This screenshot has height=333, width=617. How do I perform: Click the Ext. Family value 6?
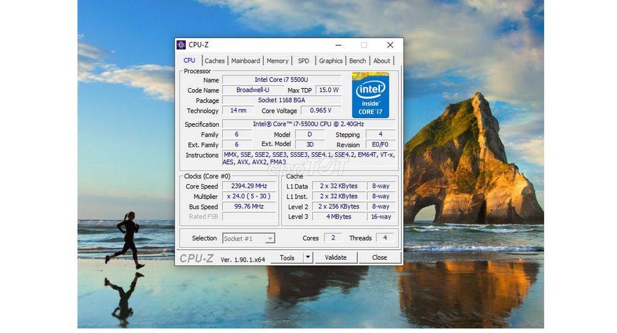coord(236,145)
